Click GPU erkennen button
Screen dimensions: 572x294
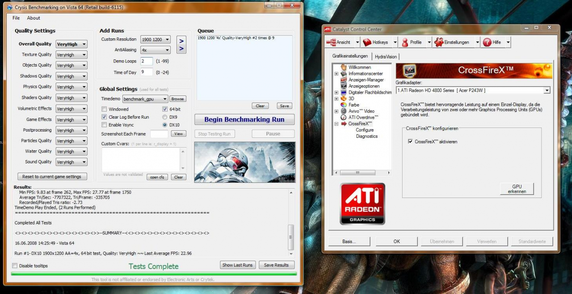point(517,189)
